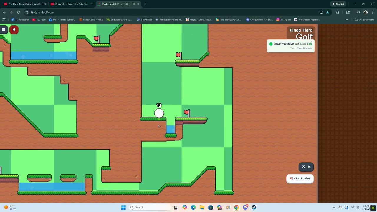Open the Instagram bookmark
377x212 pixels.
coord(283,20)
